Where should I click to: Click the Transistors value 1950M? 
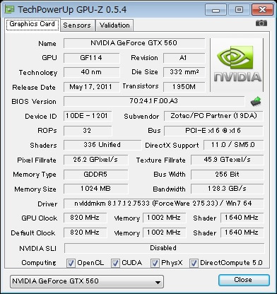[184, 87]
